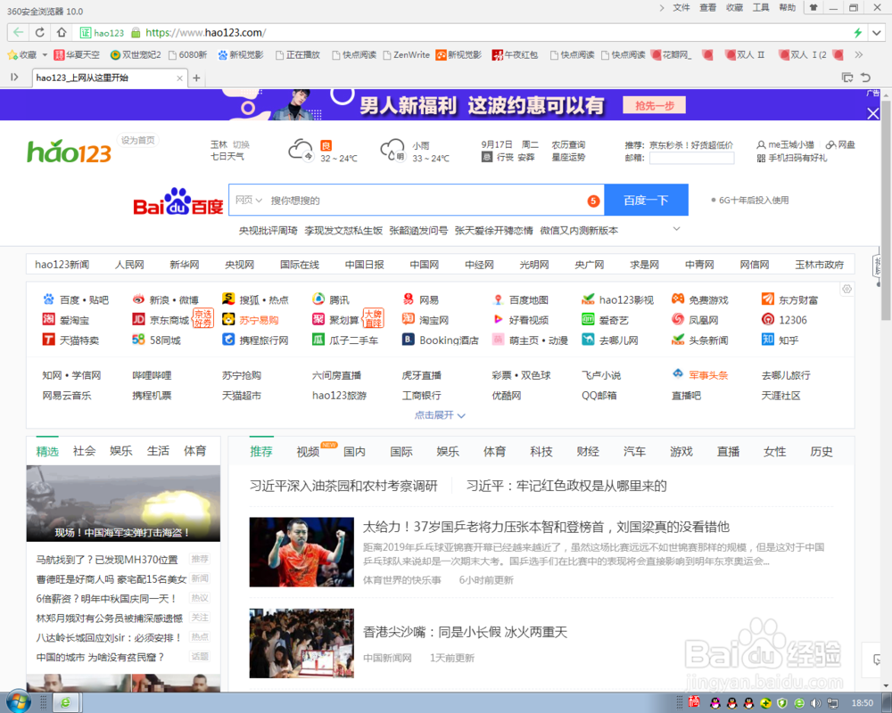Viewport: 892px width, 713px height.
Task: Close the hao123 browser tab
Action: 180,78
